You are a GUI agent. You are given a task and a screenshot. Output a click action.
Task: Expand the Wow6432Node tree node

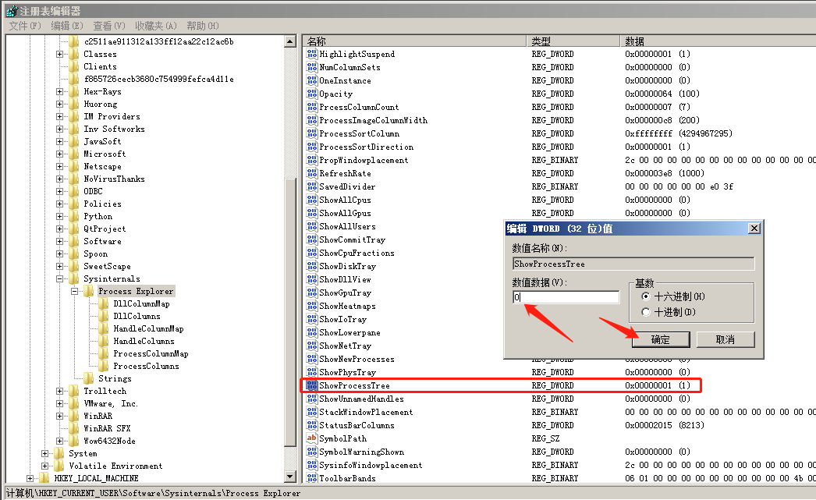pyautogui.click(x=59, y=441)
